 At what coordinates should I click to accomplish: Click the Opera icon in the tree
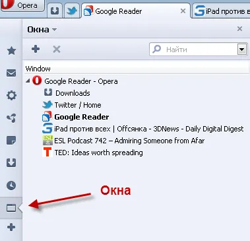tap(37, 81)
